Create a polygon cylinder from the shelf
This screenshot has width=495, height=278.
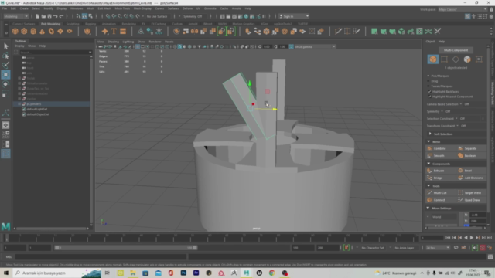pyautogui.click(x=33, y=31)
